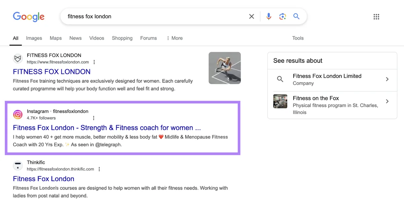
Task: Open the FITNESS FOX LONDON result title
Action: pos(52,72)
